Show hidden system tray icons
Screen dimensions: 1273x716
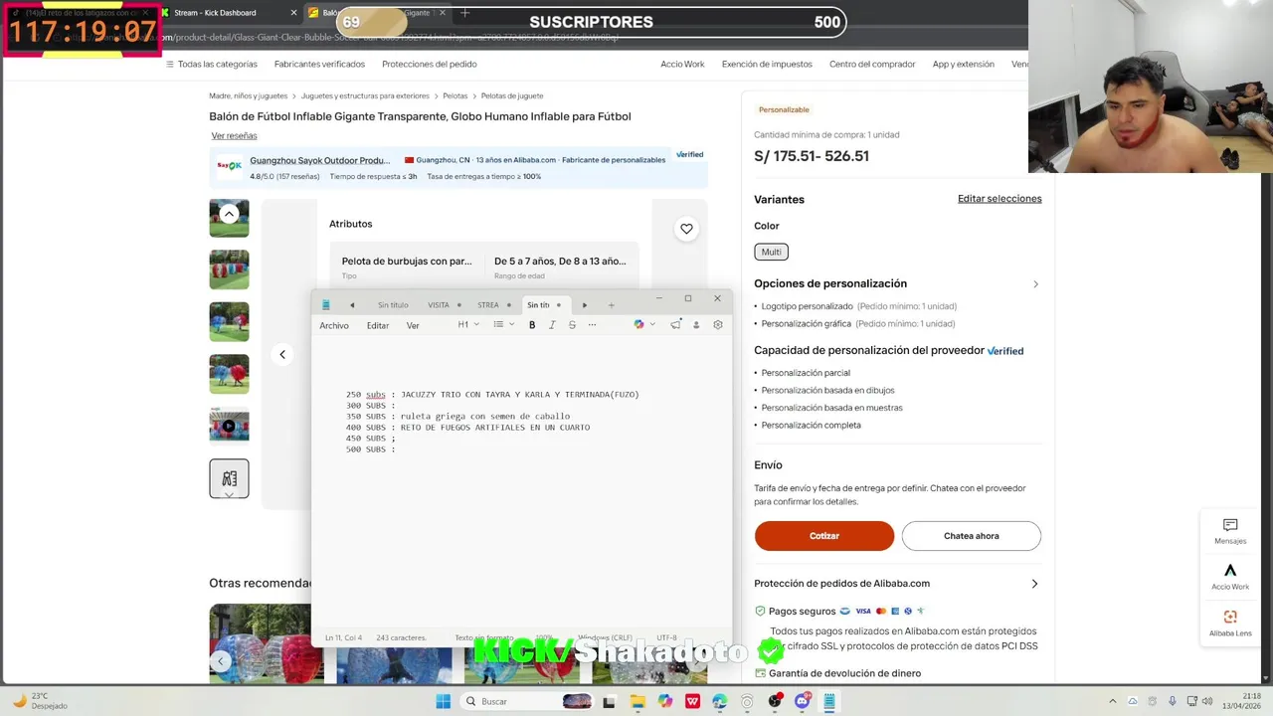coord(1112,701)
